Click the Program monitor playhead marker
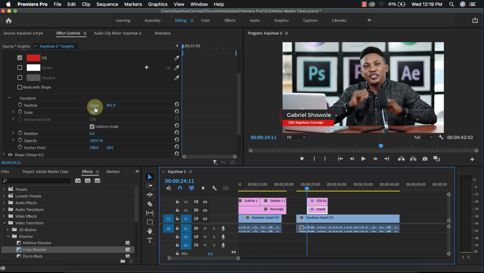This screenshot has height=273, width=484. [381, 146]
